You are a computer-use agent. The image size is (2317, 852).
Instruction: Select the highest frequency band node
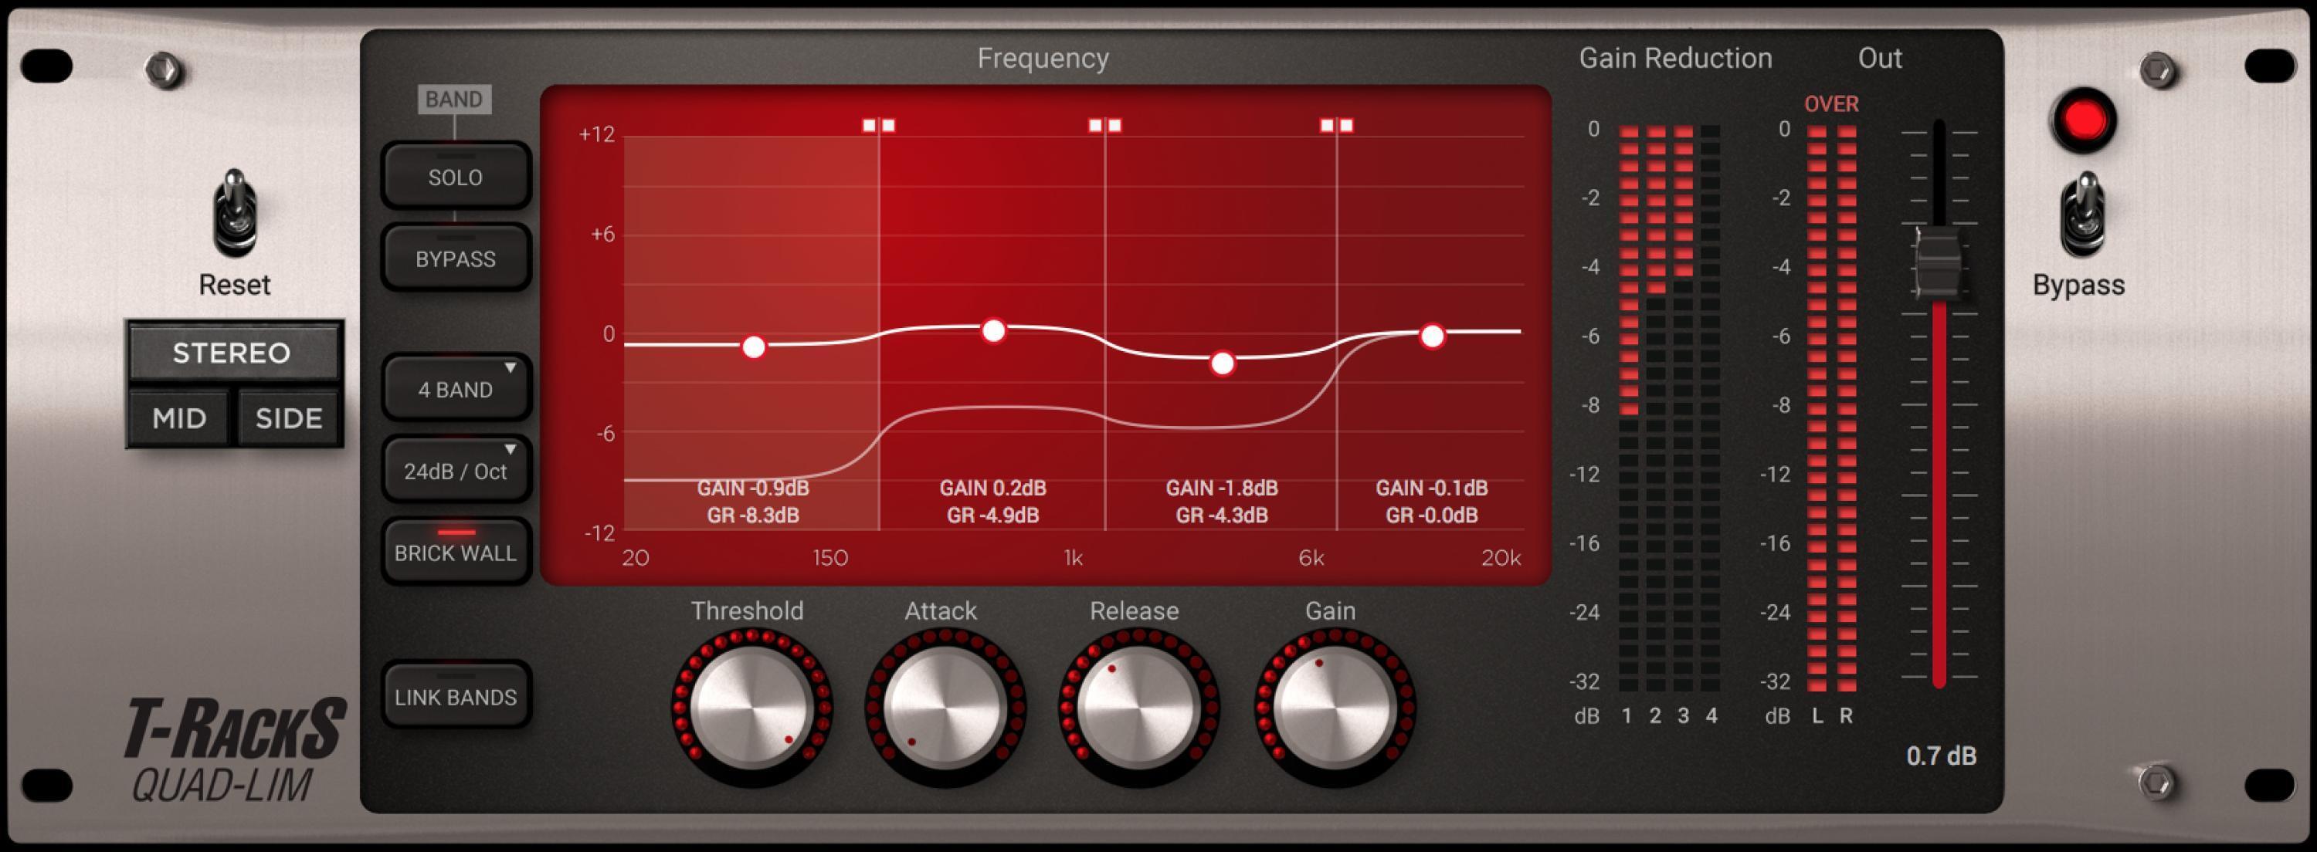(x=1432, y=335)
